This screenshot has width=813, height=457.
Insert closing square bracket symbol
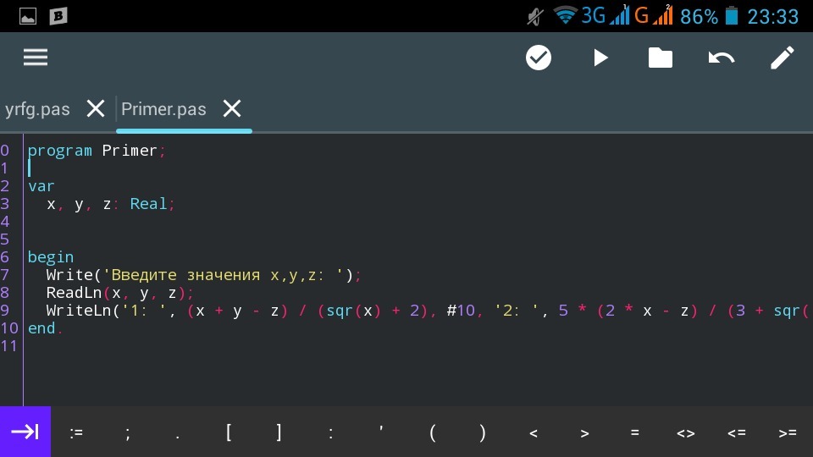click(279, 432)
